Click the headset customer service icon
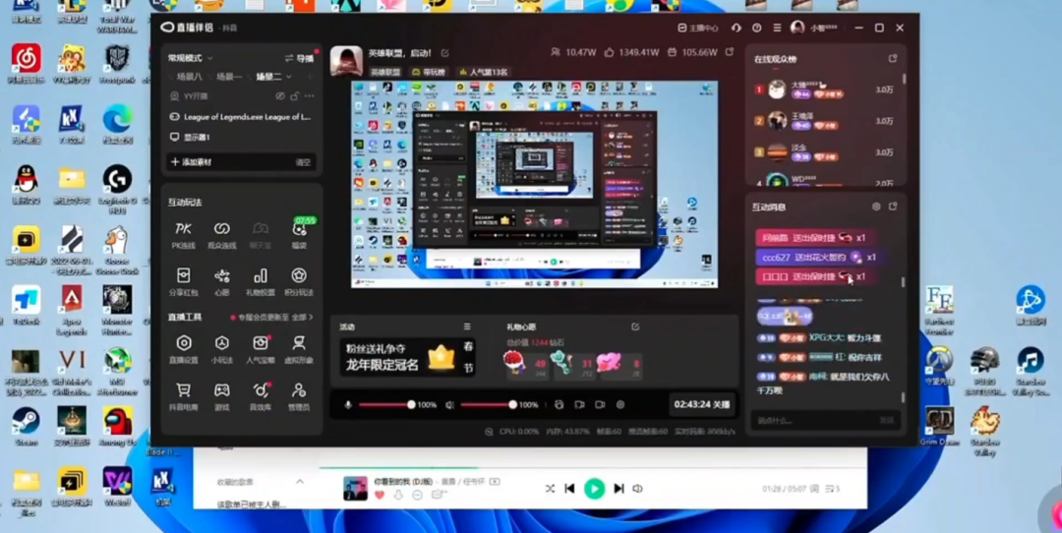Image resolution: width=1062 pixels, height=533 pixels. (x=737, y=28)
